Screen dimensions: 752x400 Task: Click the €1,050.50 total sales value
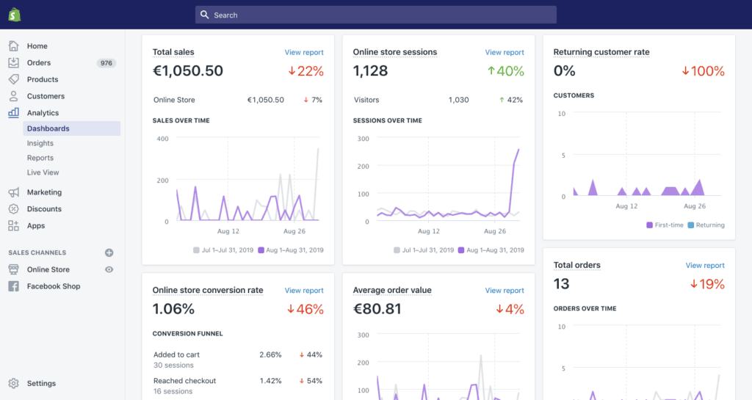188,71
